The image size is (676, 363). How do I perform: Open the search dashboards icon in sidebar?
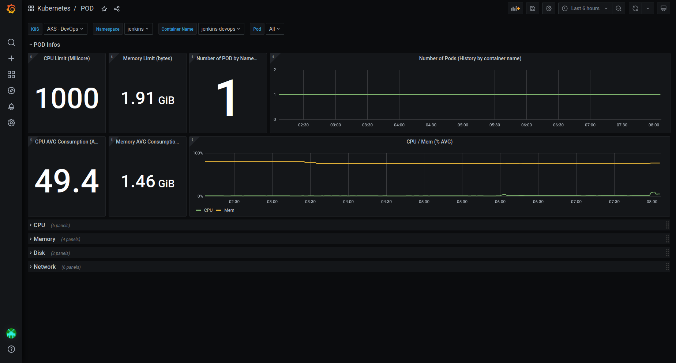(x=11, y=42)
